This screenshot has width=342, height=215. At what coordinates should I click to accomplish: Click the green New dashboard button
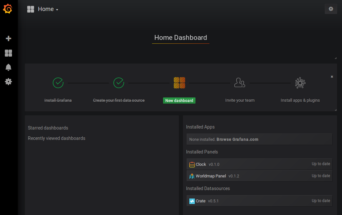point(179,100)
